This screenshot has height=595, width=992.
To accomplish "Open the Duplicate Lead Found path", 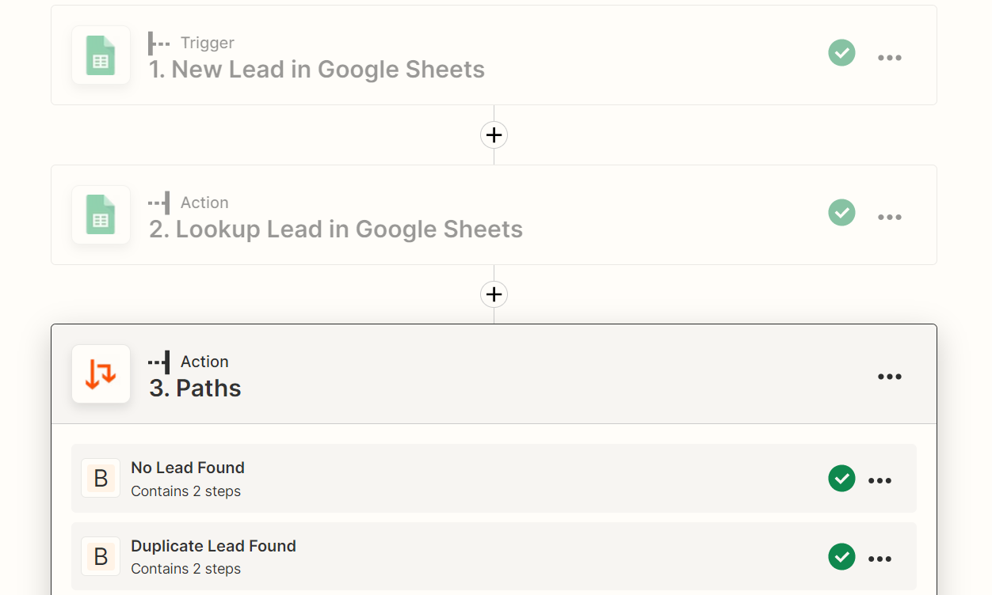I will pyautogui.click(x=494, y=556).
